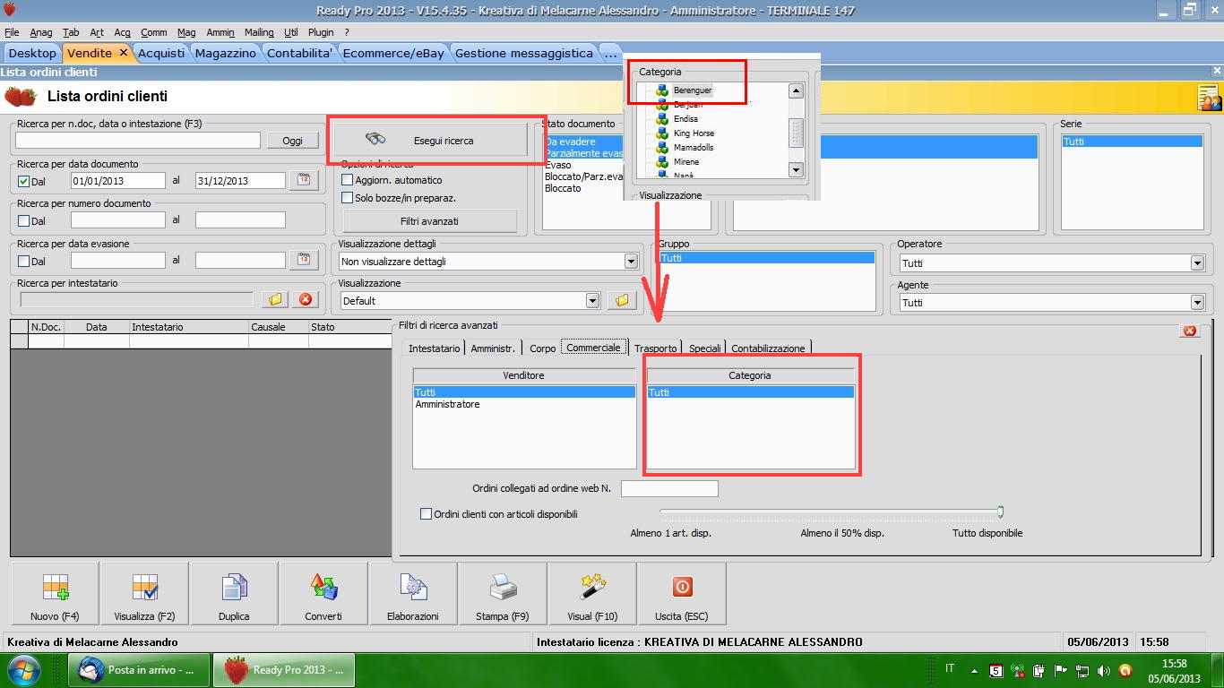
Task: Click the Intestatario column header
Action: point(189,327)
